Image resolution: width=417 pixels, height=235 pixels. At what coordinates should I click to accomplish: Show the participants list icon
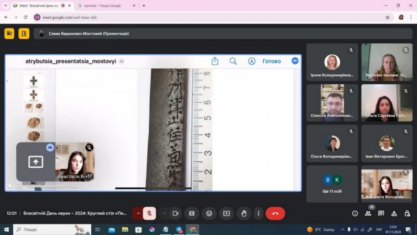(367, 213)
